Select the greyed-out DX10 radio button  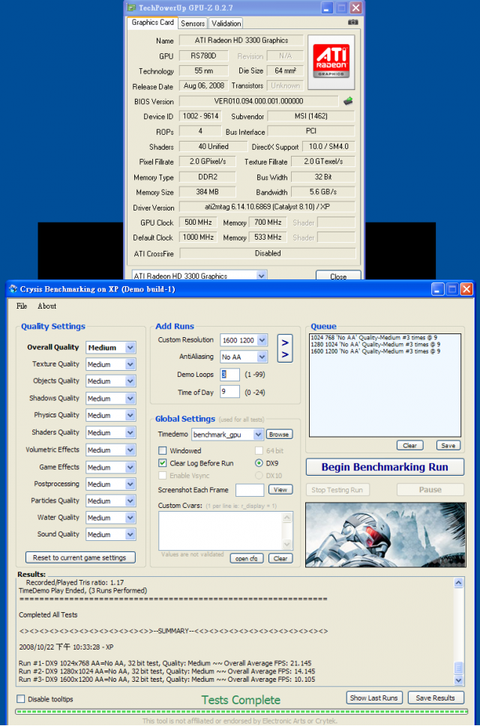[x=259, y=476]
